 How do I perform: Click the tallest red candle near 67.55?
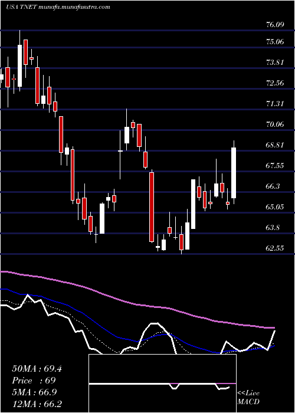click(152, 207)
